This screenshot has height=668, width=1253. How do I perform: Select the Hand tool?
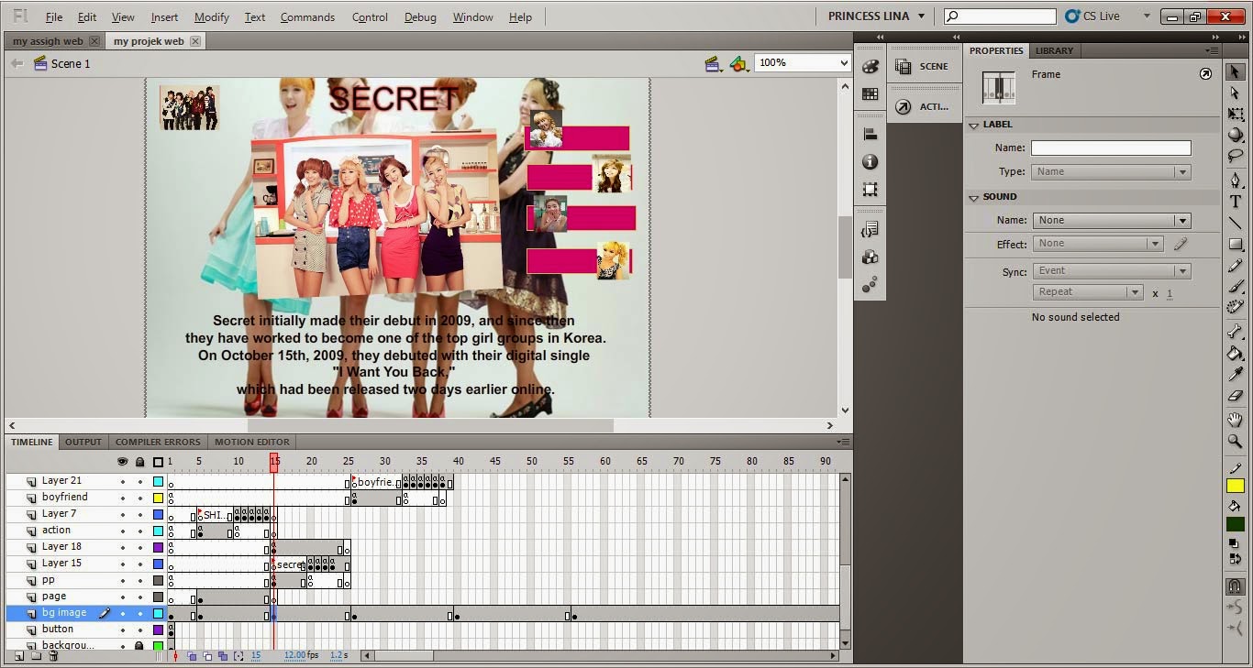[x=1236, y=420]
